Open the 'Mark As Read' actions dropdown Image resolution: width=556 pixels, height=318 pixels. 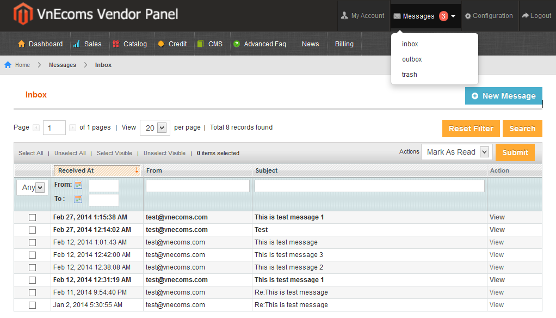(x=456, y=152)
